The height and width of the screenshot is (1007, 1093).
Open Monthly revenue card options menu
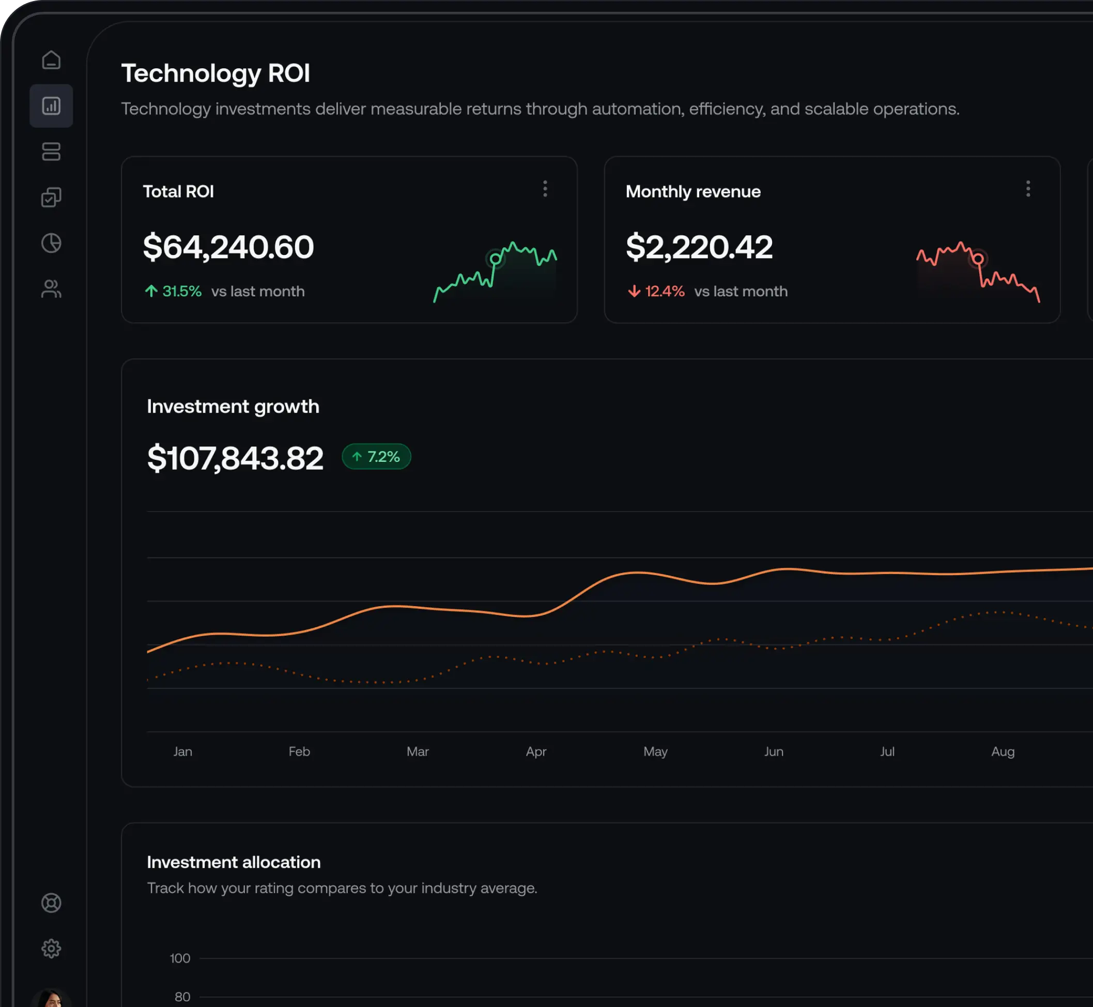coord(1028,189)
